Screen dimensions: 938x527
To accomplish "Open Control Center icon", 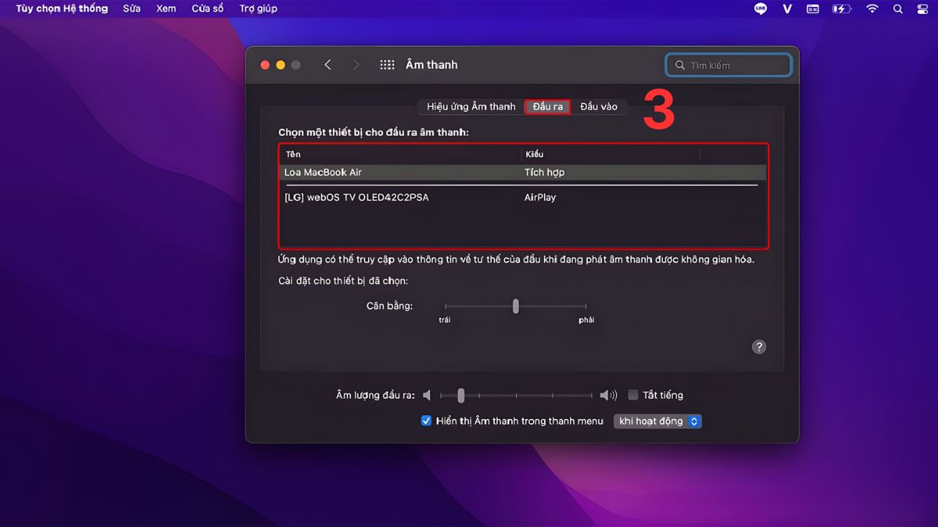I will (922, 9).
